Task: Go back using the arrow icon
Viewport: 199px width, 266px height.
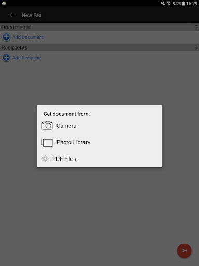Action: pos(11,15)
